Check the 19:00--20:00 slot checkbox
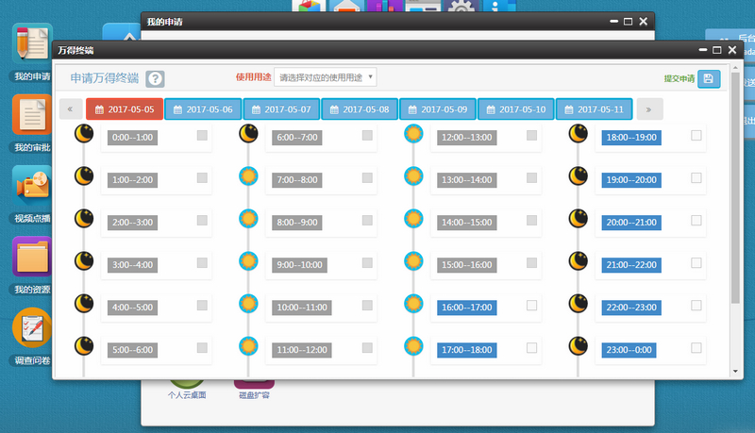This screenshot has width=755, height=433. (696, 178)
